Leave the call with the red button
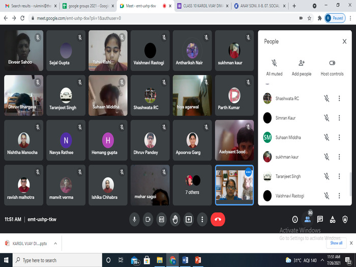The height and width of the screenshot is (267, 356). pos(218,219)
